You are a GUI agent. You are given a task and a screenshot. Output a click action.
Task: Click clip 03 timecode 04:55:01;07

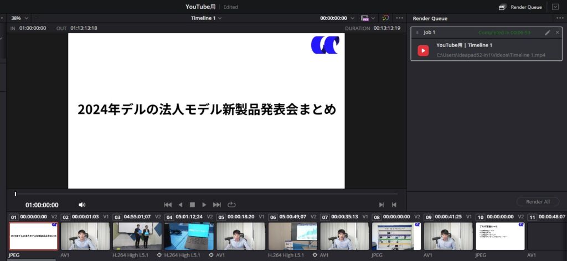pyautogui.click(x=137, y=217)
